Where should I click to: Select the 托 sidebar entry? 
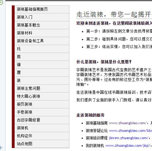coord(42,49)
